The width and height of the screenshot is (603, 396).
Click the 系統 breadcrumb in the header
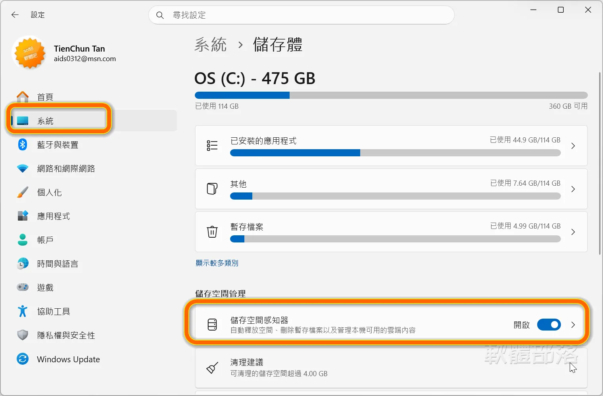tap(211, 44)
